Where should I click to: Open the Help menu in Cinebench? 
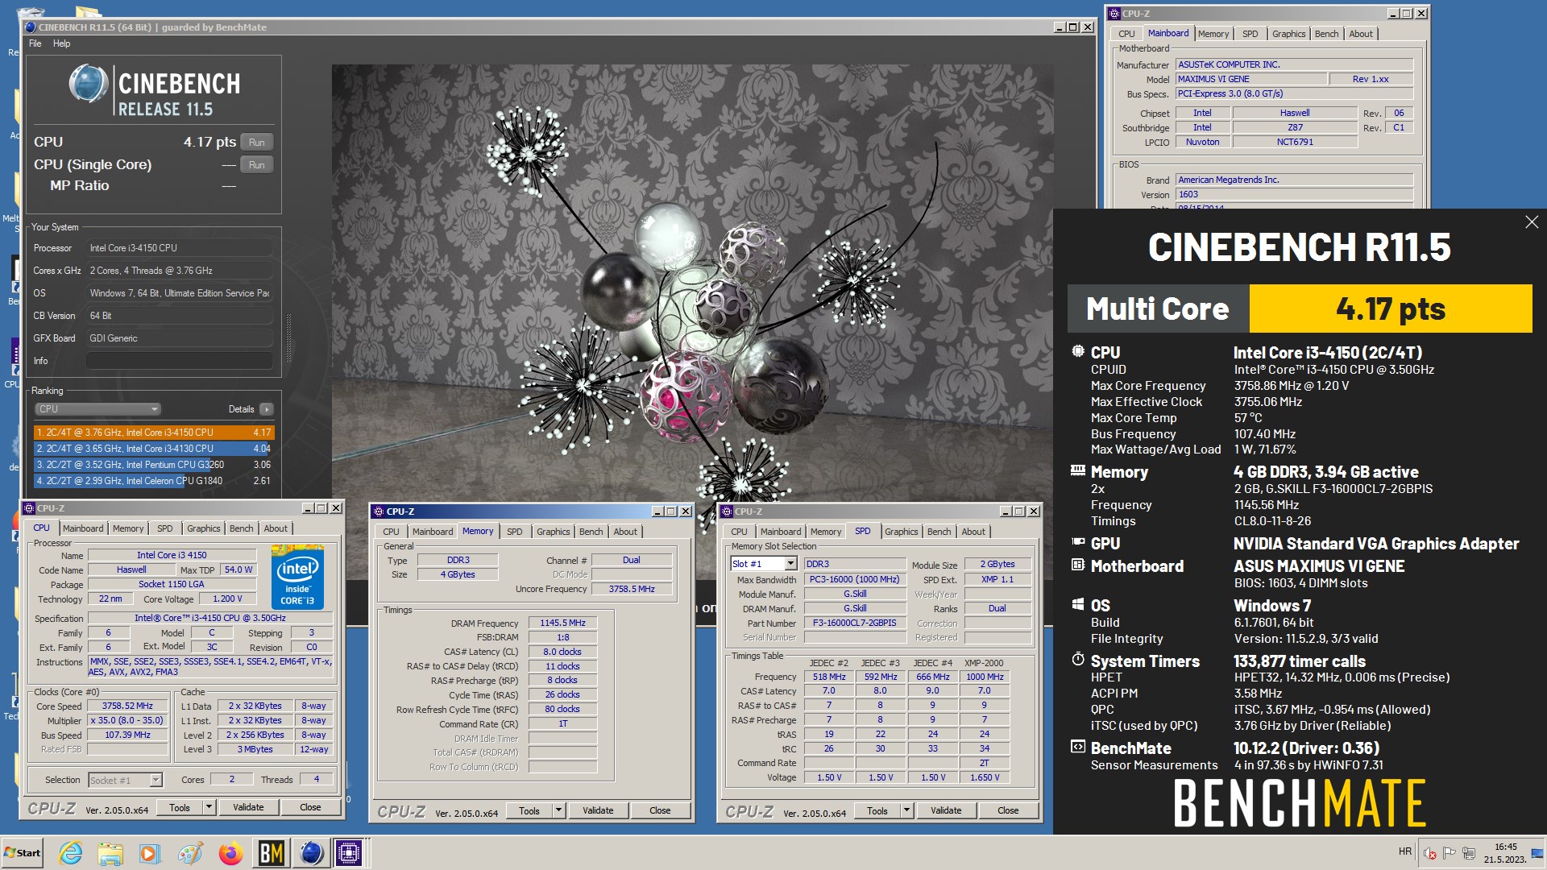62,43
